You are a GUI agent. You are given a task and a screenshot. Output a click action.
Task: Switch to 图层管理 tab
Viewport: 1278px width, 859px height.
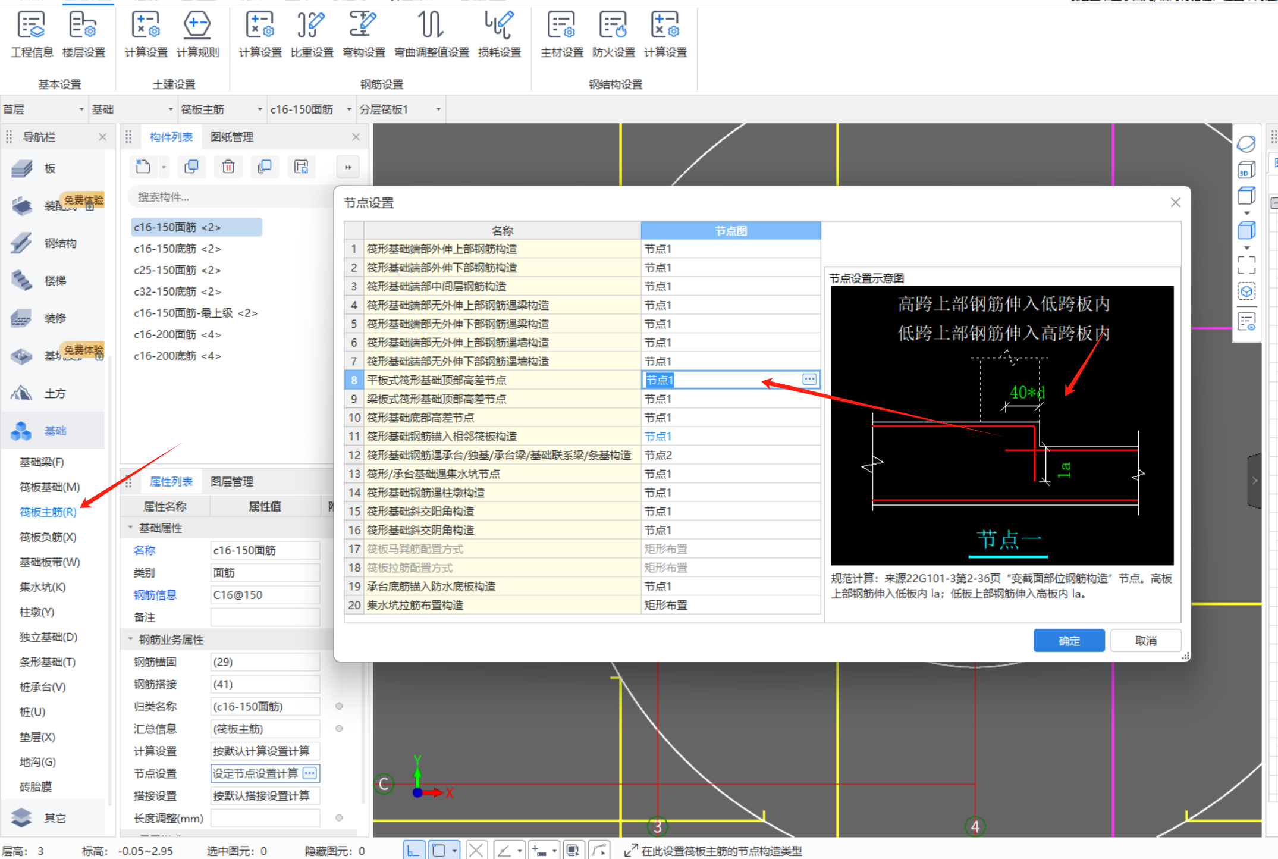point(232,481)
